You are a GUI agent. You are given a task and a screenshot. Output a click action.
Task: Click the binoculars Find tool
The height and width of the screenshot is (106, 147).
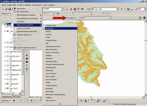pos(27,62)
